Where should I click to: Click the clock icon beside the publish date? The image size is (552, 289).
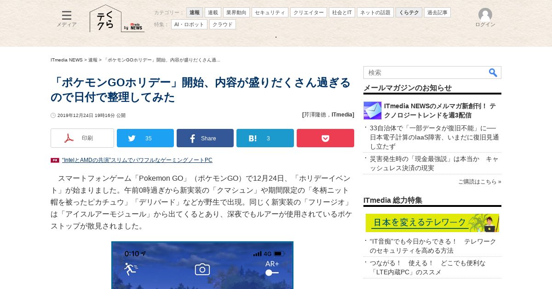point(53,116)
